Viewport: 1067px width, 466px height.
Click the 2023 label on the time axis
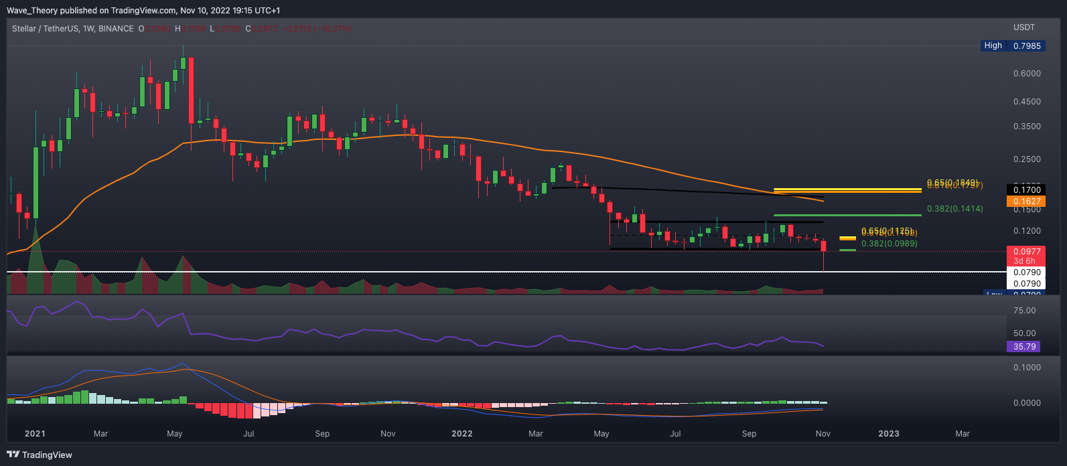pos(889,434)
